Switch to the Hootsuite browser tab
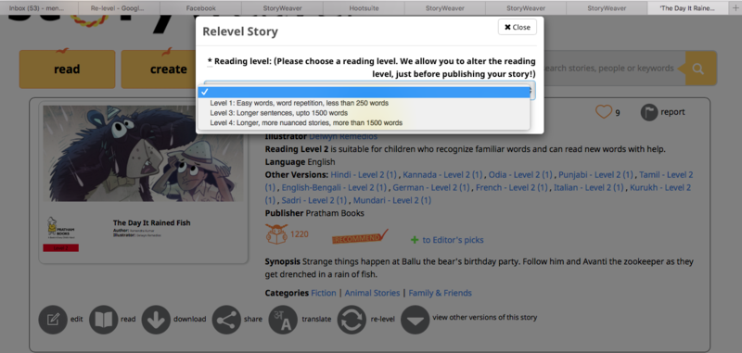Image resolution: width=742 pixels, height=353 pixels. tap(364, 8)
